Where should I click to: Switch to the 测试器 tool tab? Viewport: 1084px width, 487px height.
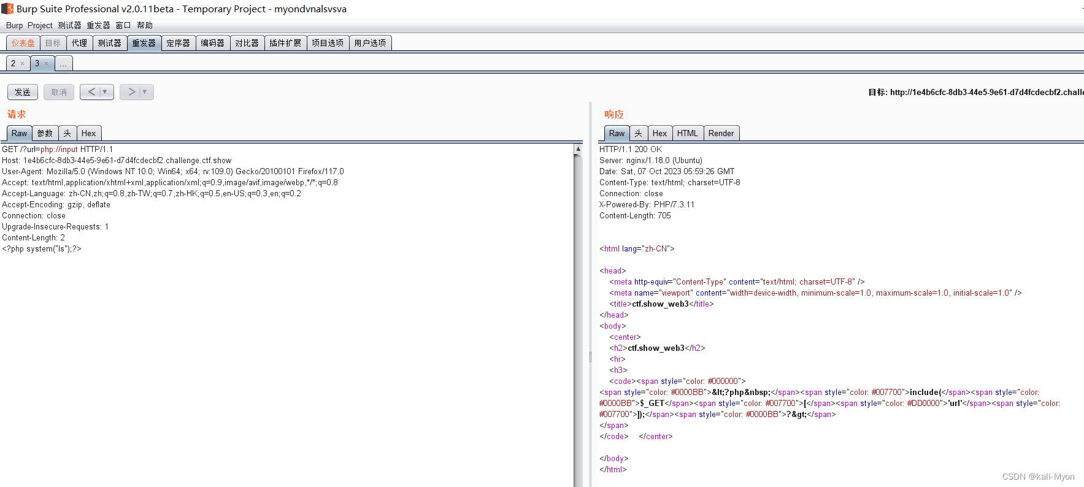[x=110, y=43]
